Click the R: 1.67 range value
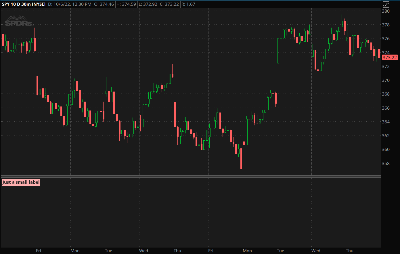 189,4
